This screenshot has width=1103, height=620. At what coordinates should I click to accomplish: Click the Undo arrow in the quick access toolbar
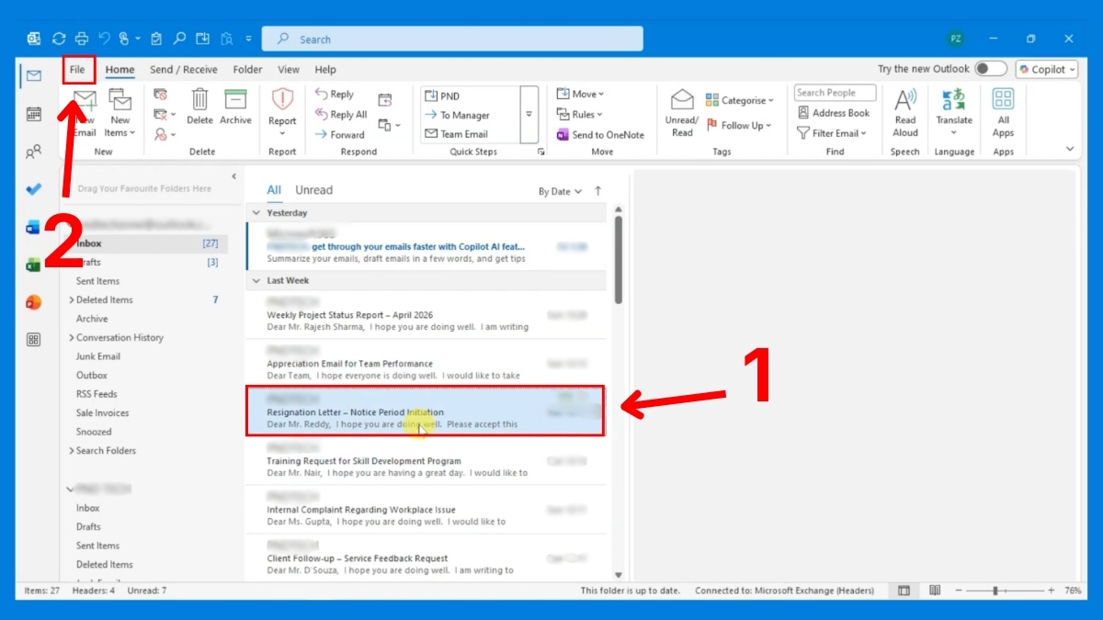coord(104,39)
